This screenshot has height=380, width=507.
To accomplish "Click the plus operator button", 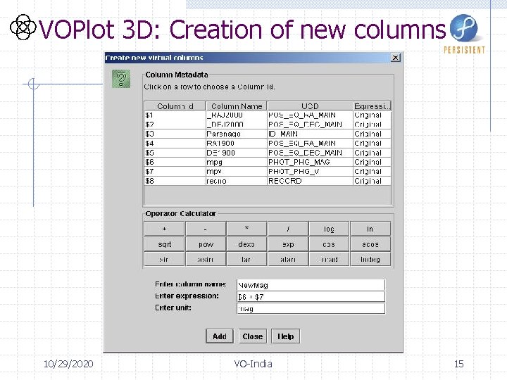I will [x=164, y=229].
